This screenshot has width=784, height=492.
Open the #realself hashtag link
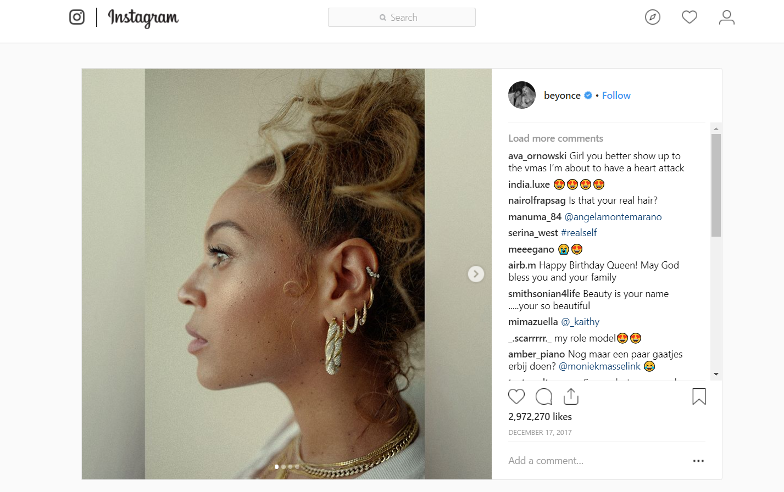tap(579, 233)
